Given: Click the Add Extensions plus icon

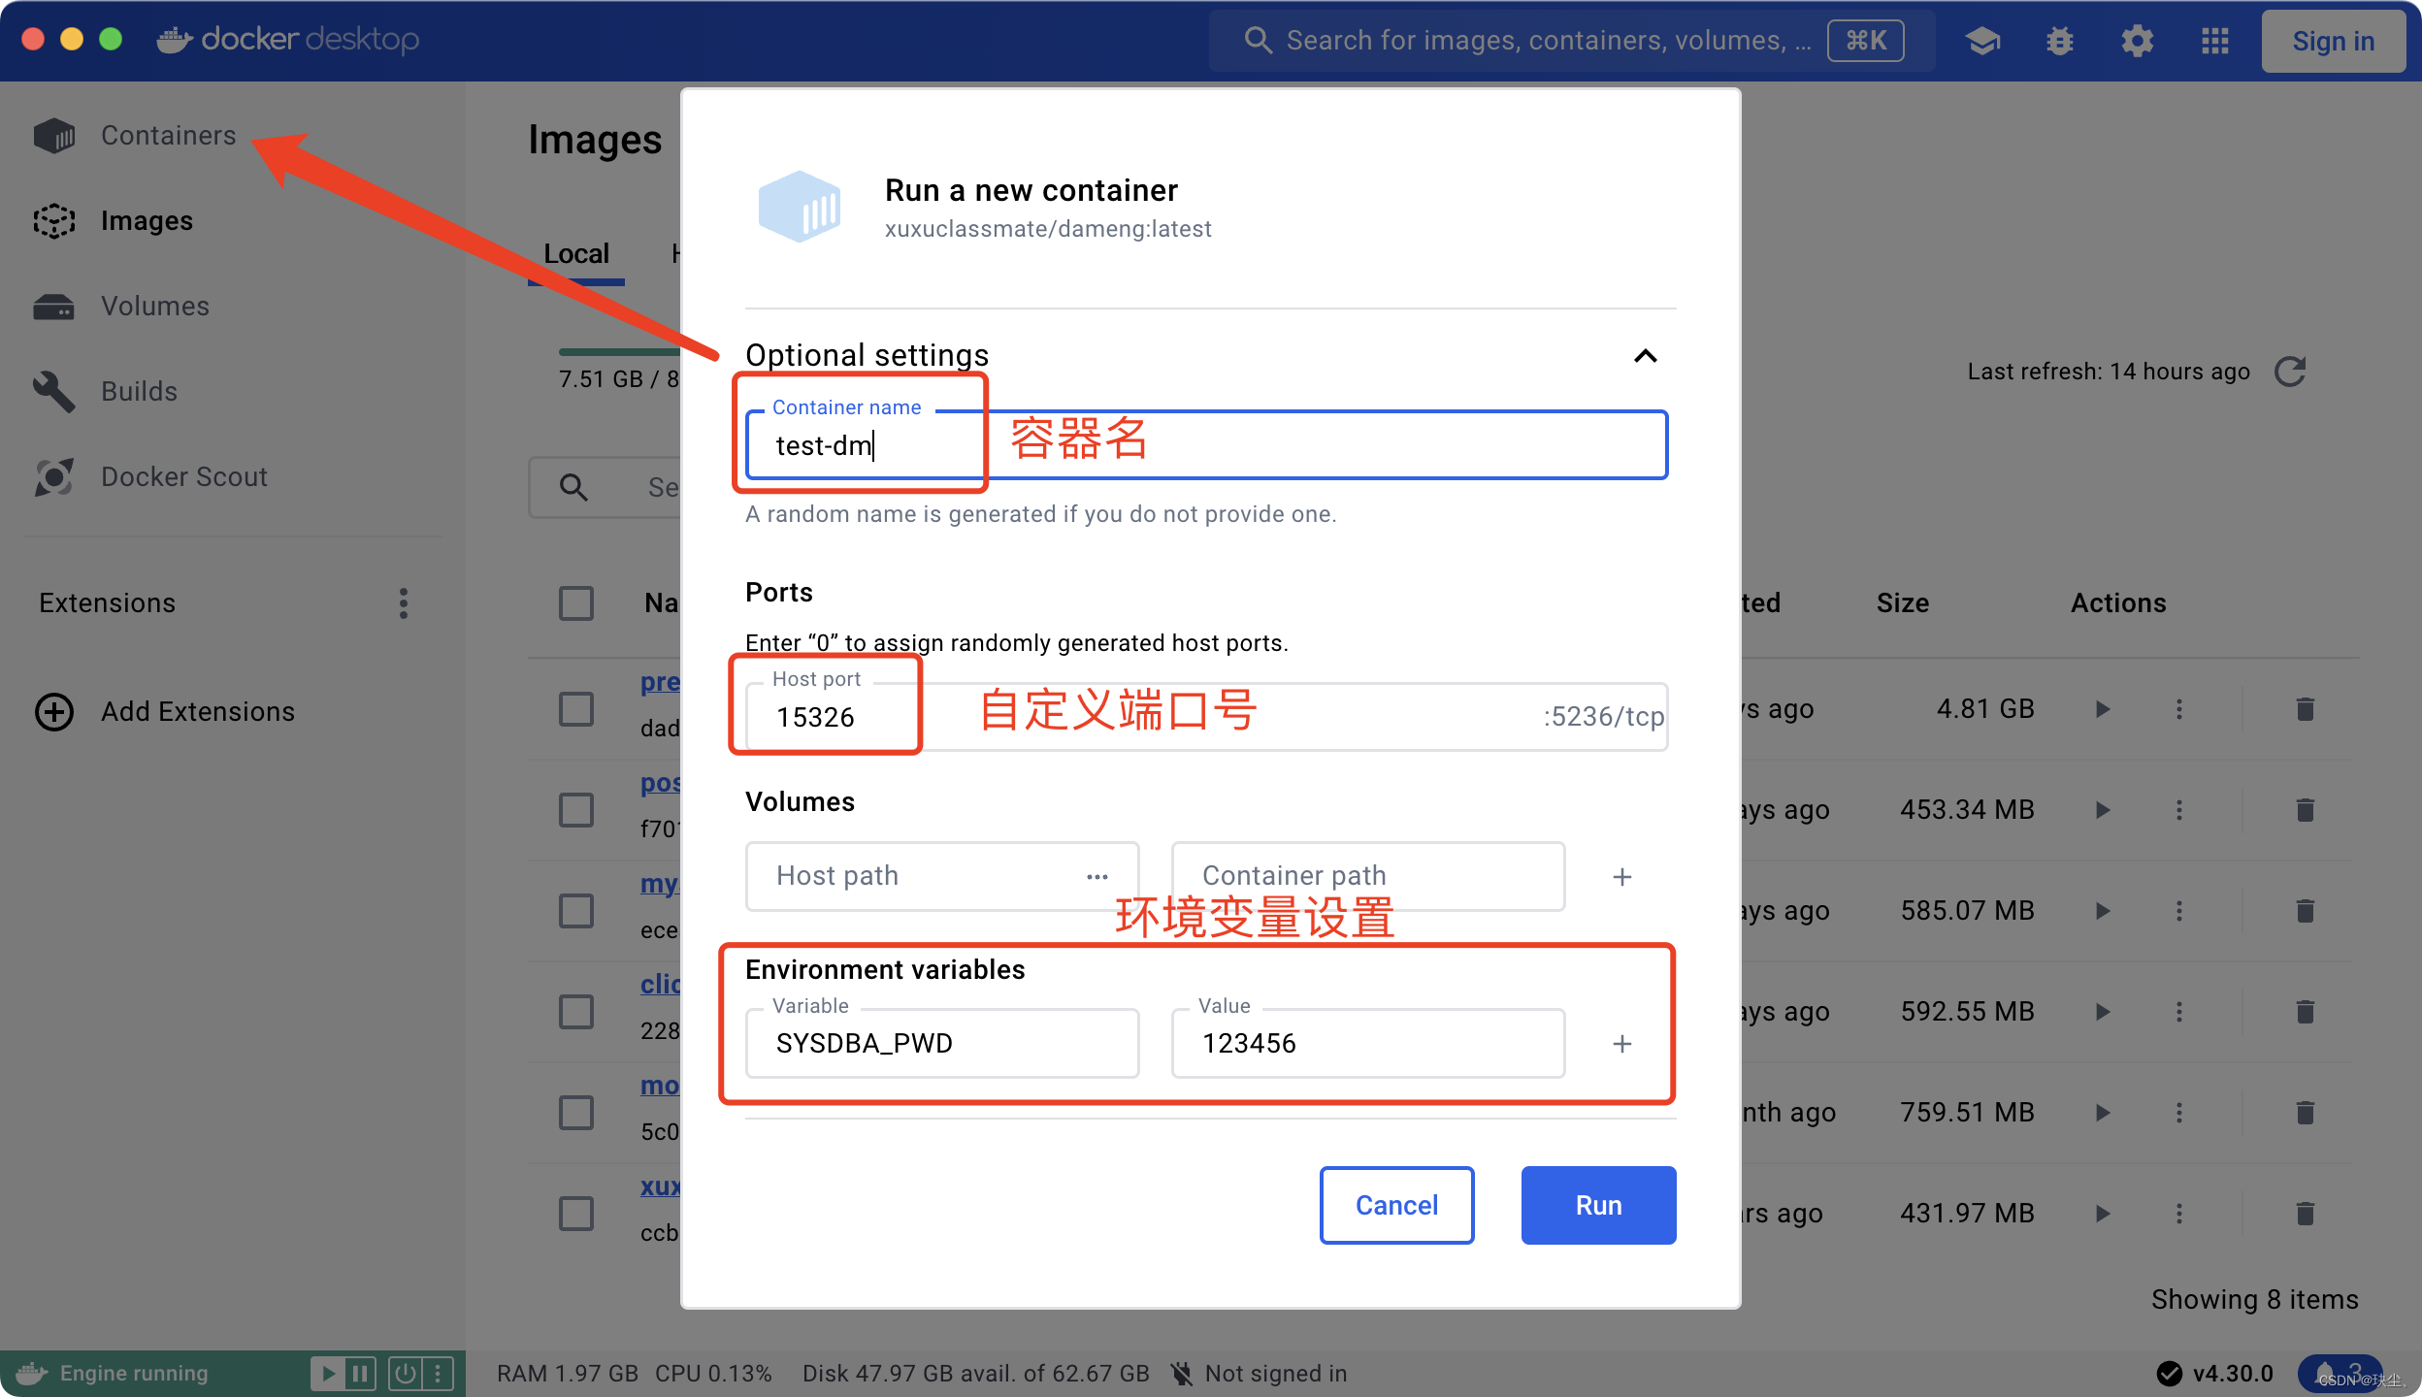Looking at the screenshot, I should [x=54, y=711].
